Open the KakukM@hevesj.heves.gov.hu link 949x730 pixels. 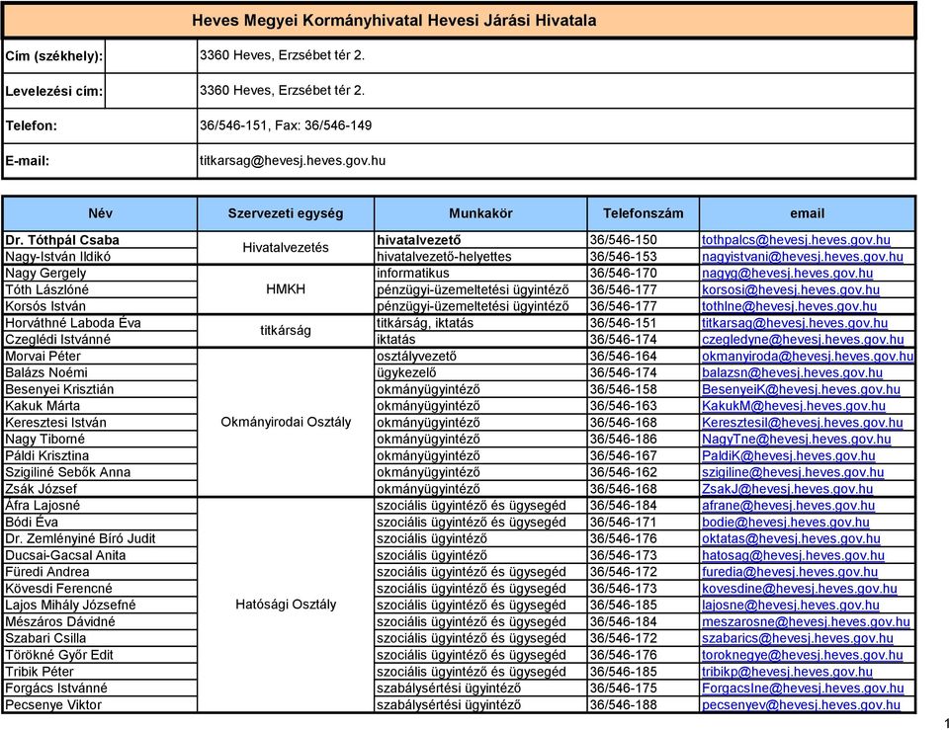(x=794, y=406)
